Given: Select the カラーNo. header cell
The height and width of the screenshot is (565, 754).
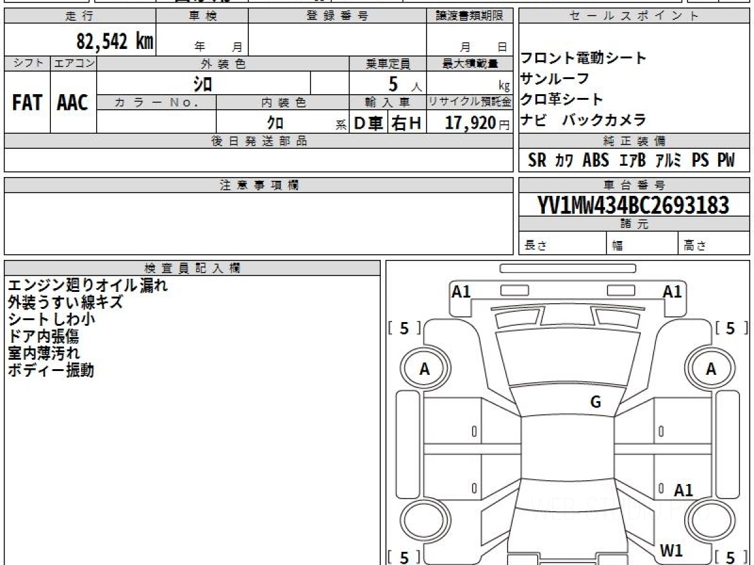Looking at the screenshot, I should 156,102.
